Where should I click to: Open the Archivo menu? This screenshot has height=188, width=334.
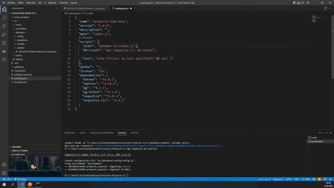tap(11, 3)
